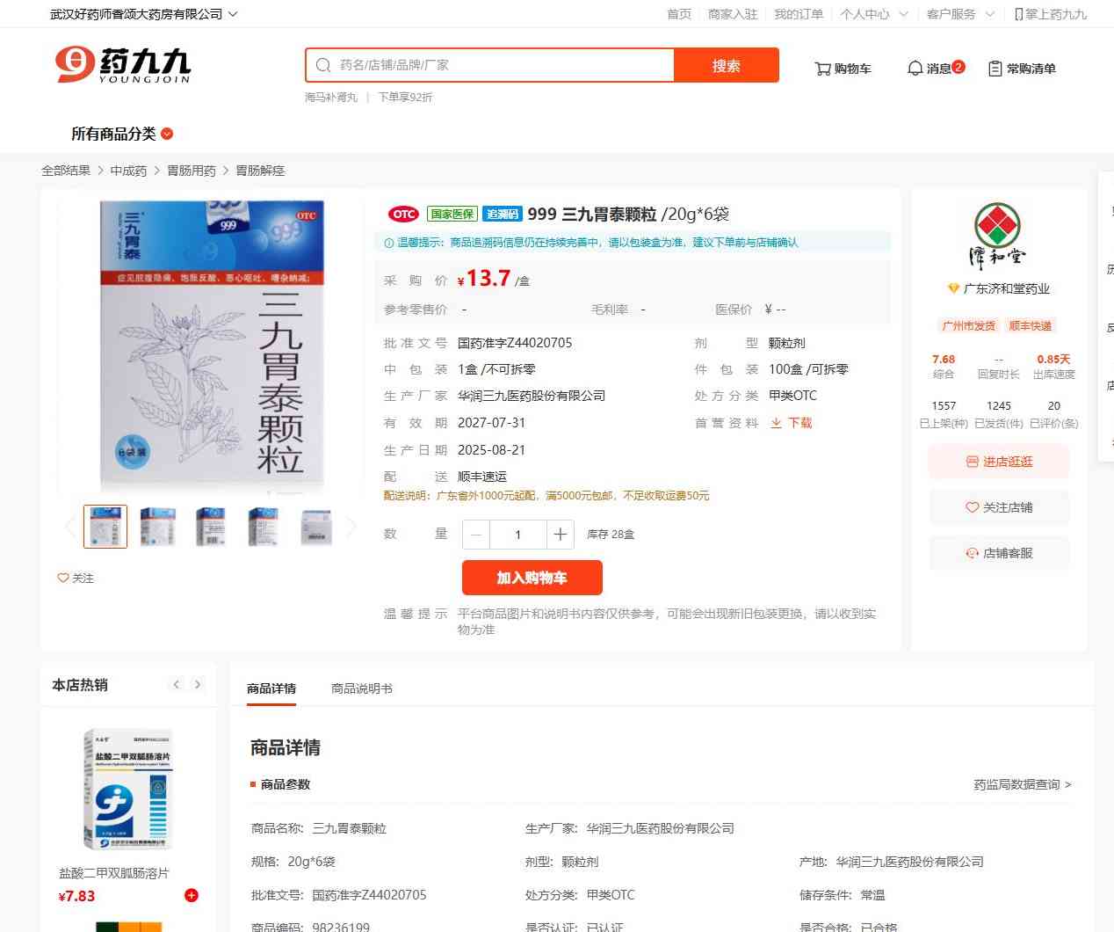Click the search input field
Image resolution: width=1114 pixels, height=932 pixels.
[489, 65]
